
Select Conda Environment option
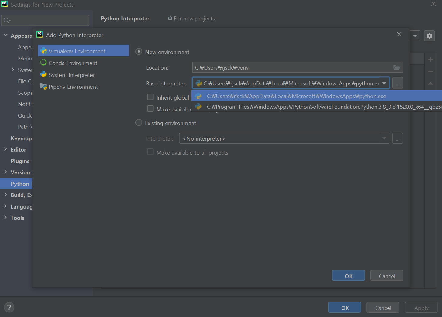tap(83, 63)
